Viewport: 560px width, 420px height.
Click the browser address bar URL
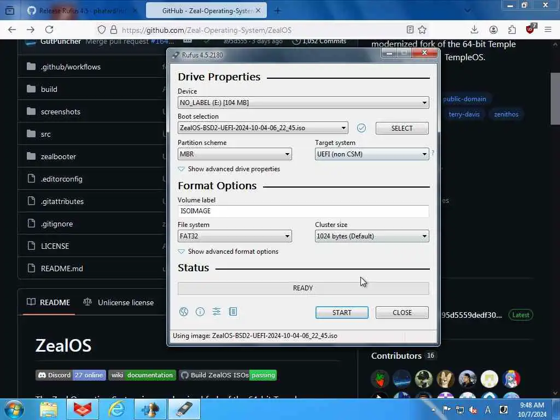point(206,30)
